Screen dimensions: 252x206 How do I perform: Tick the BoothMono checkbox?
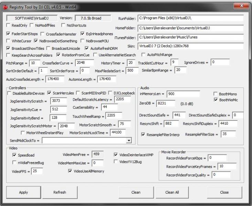pyautogui.click(x=216, y=94)
